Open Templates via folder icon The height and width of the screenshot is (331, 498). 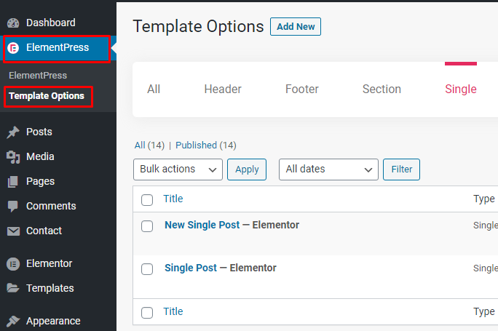13,288
